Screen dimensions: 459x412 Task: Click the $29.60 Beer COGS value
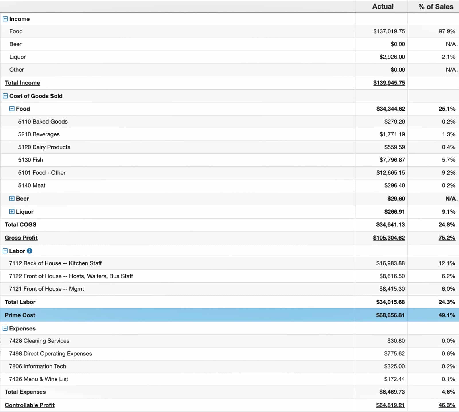pyautogui.click(x=396, y=199)
